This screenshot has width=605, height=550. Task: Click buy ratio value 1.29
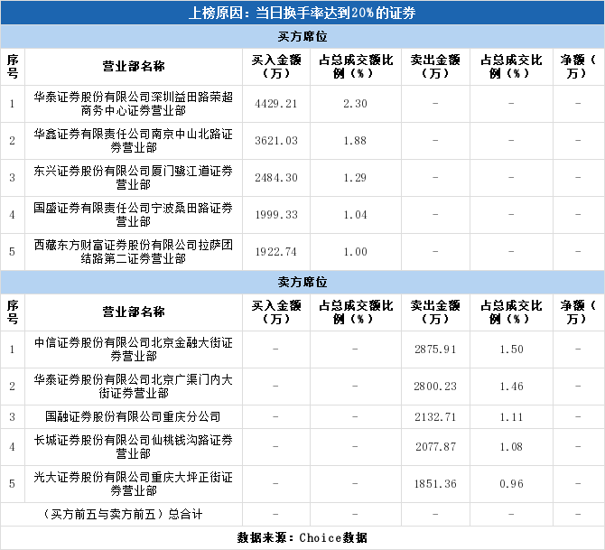point(356,178)
